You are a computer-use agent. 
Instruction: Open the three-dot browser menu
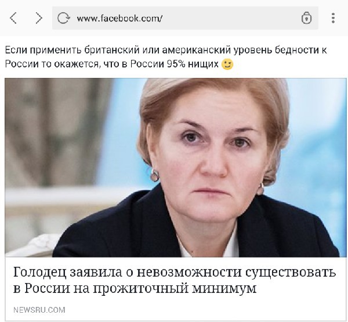[333, 18]
